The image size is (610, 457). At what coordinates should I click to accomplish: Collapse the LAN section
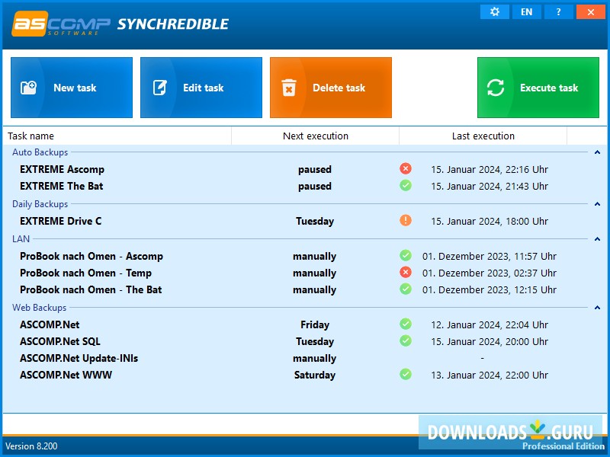pyautogui.click(x=596, y=238)
